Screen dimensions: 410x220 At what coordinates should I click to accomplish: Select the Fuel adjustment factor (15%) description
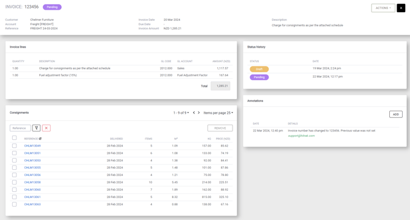coord(58,75)
